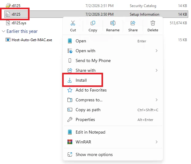This screenshot has height=164, width=191.
Task: Click the Setup Information r8125 file icon
Action: [8, 14]
